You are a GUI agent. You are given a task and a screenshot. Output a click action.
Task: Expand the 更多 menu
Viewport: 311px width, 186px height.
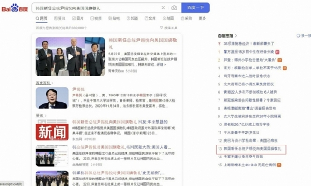click(202, 18)
